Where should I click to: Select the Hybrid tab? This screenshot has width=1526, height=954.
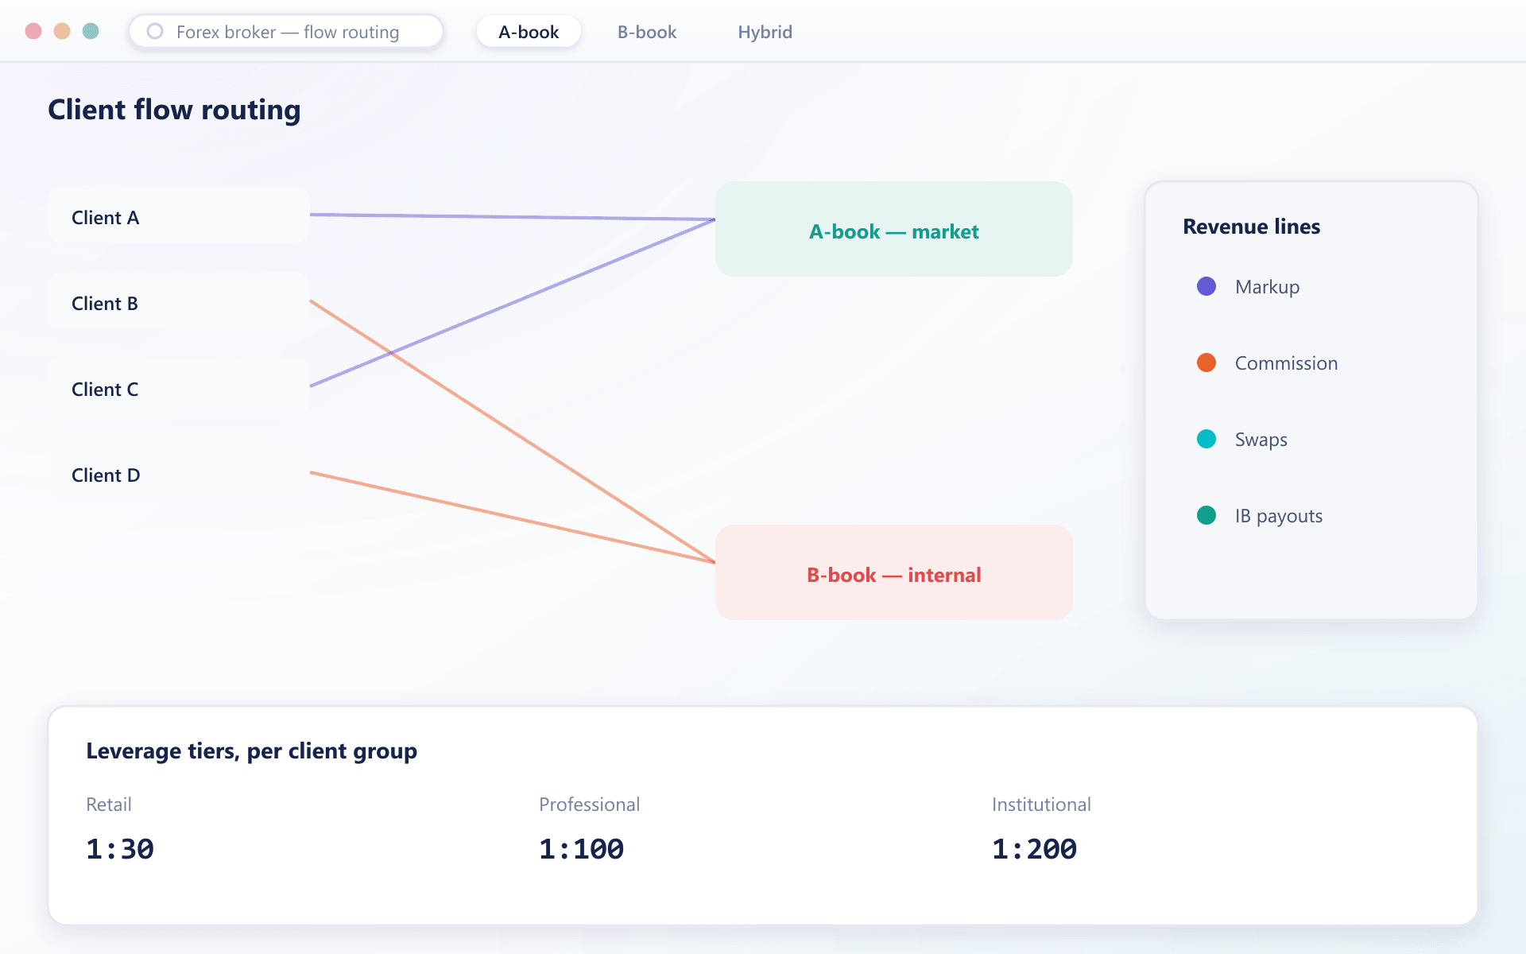[765, 32]
